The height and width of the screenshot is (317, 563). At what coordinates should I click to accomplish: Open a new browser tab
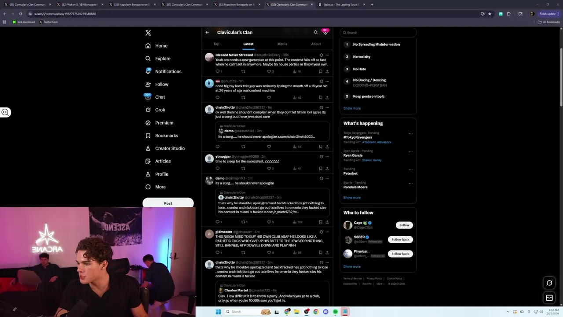click(x=372, y=4)
